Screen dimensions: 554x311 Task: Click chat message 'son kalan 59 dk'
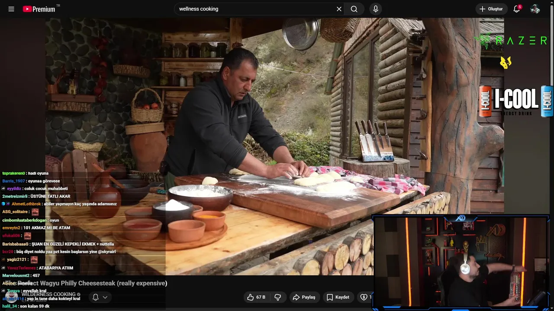[x=26, y=306]
